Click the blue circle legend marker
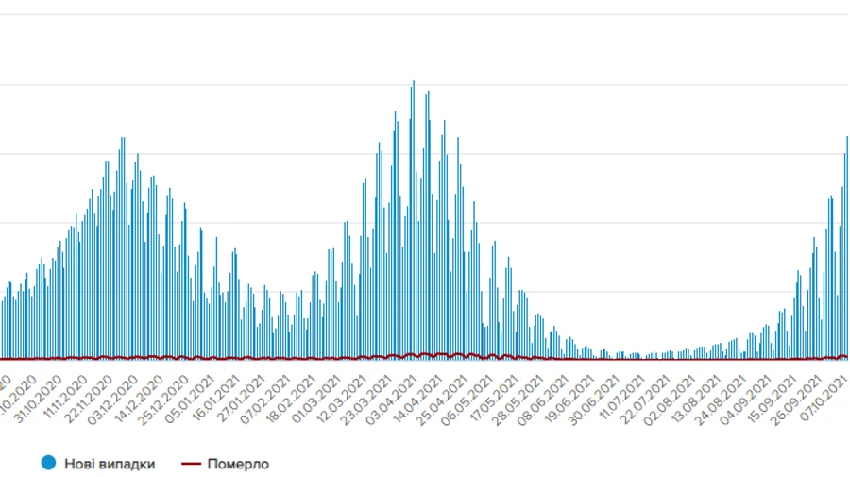The height and width of the screenshot is (477, 850). (48, 463)
